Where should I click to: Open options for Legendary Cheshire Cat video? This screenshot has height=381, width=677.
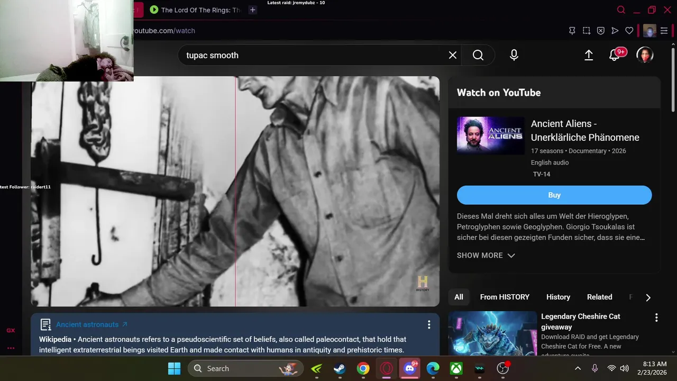pyautogui.click(x=656, y=317)
